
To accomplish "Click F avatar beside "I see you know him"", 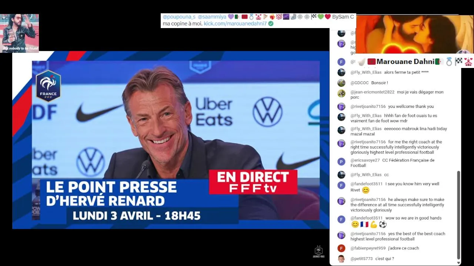I will point(341,185).
